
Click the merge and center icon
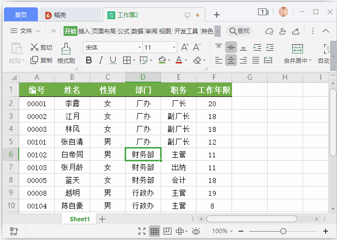297,49
